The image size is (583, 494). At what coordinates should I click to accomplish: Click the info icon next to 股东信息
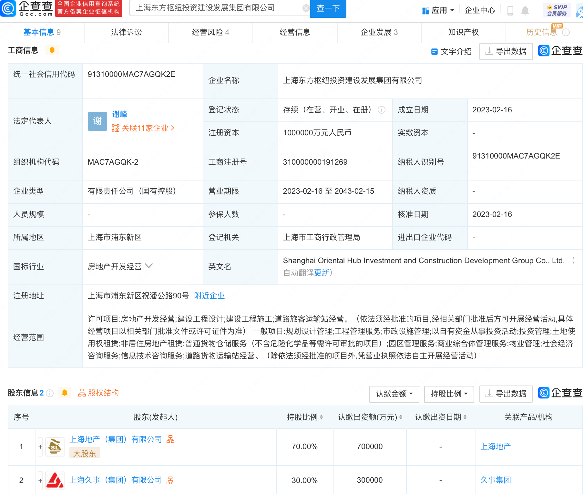pos(50,393)
